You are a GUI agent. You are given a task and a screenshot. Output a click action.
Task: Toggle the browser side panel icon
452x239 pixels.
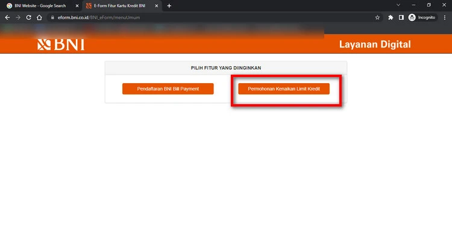[x=401, y=17]
